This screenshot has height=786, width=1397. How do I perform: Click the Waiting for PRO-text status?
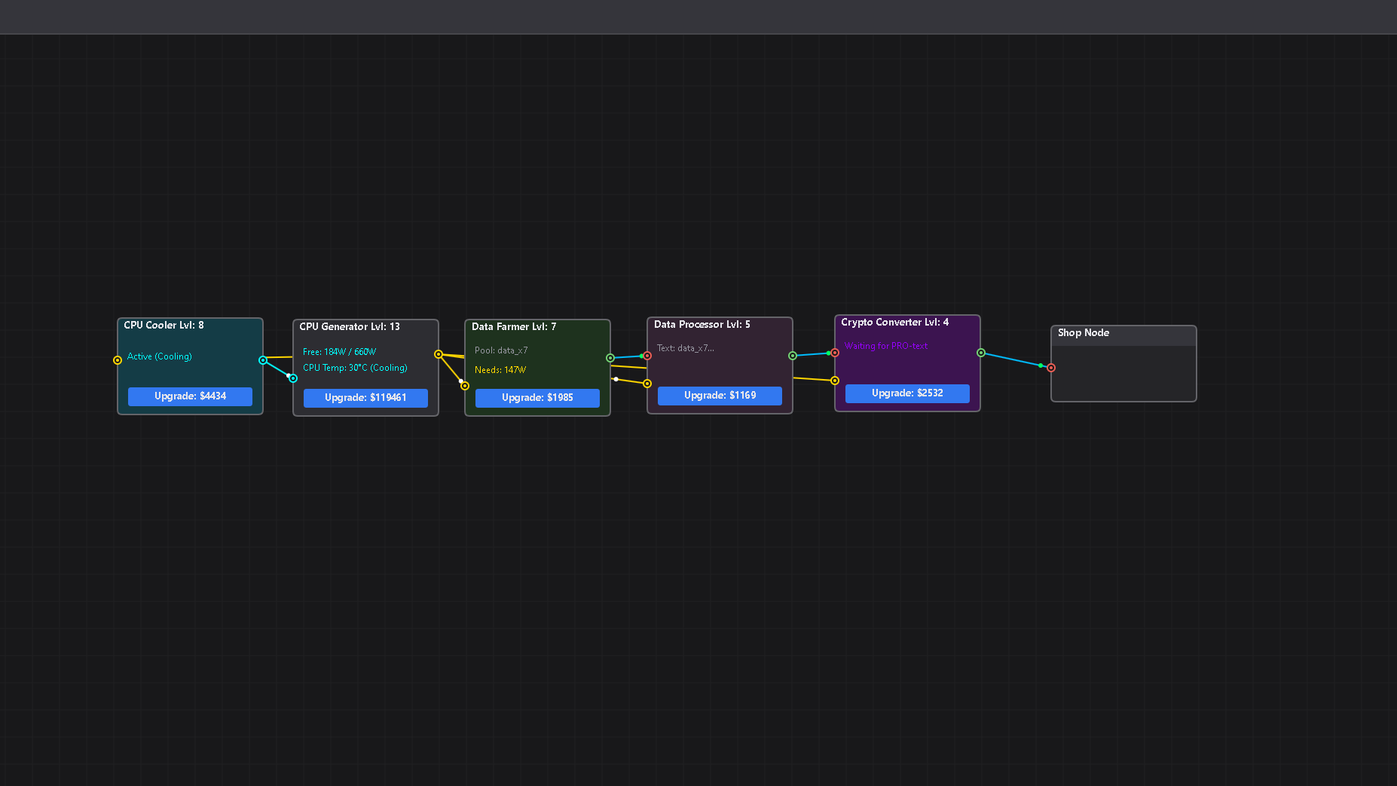pos(886,346)
